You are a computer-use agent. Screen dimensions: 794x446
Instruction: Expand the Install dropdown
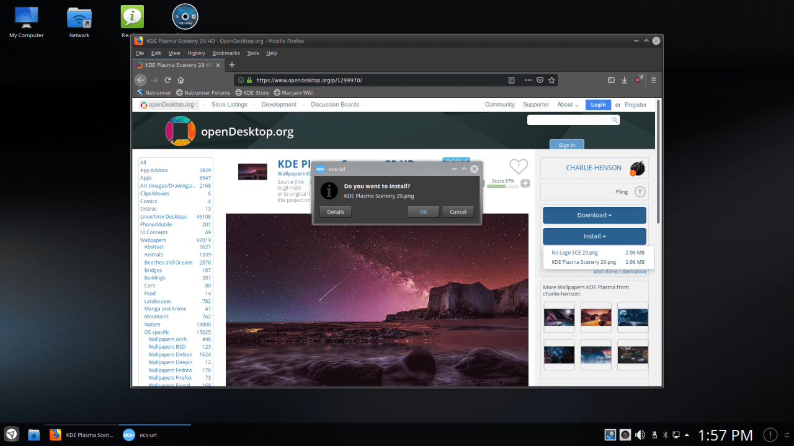pyautogui.click(x=594, y=236)
